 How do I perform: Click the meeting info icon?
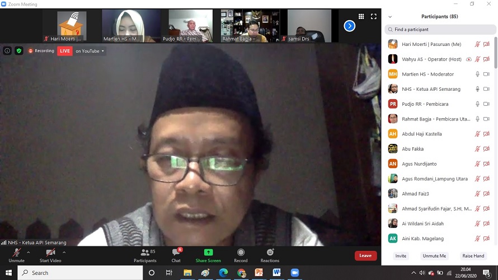(7, 51)
